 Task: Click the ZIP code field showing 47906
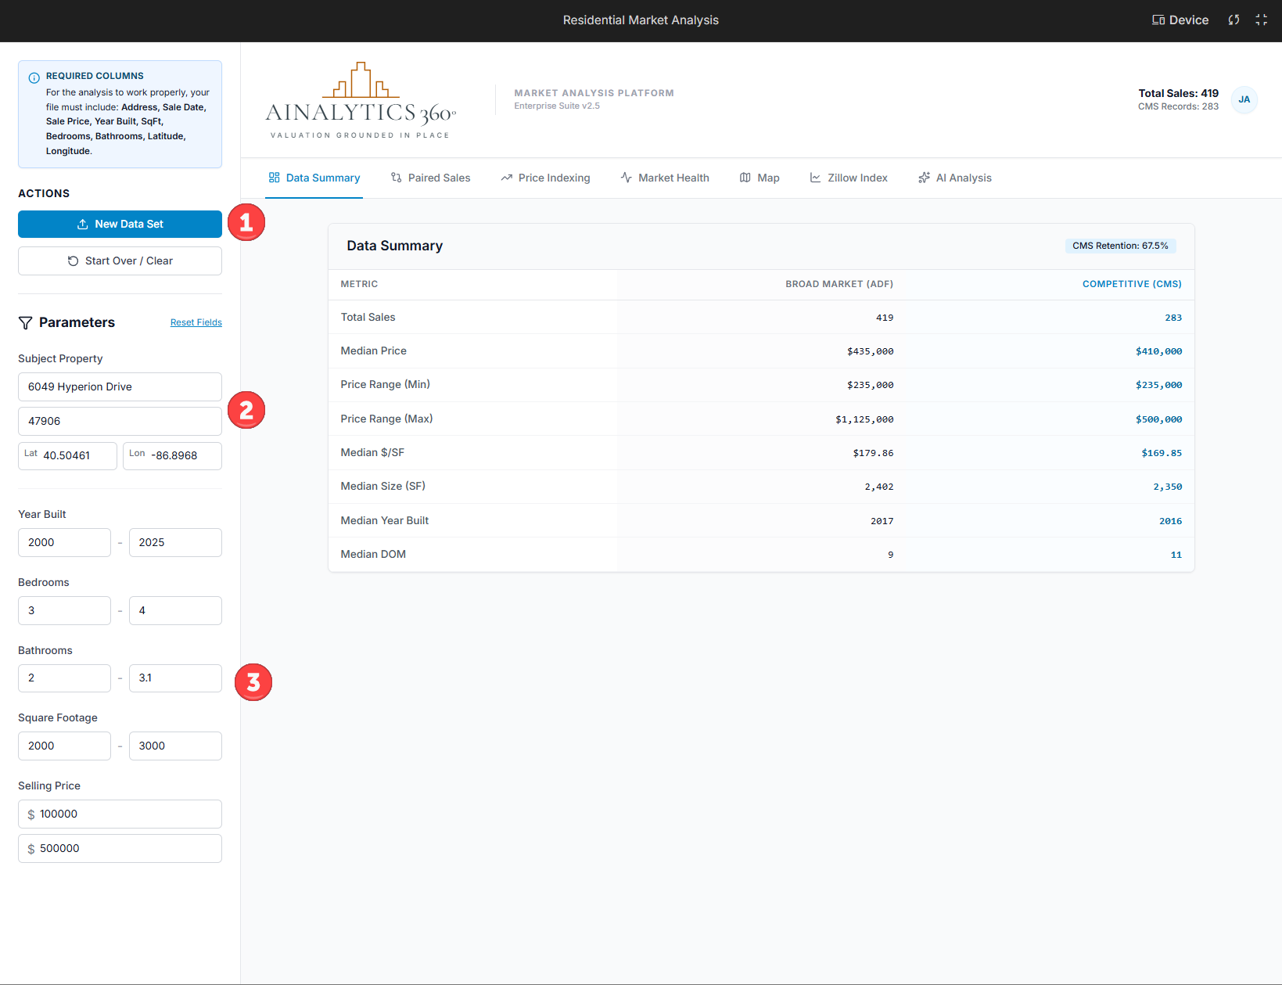(119, 421)
